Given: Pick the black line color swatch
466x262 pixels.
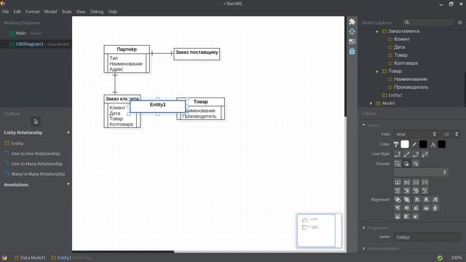Looking at the screenshot, I should pyautogui.click(x=423, y=144).
